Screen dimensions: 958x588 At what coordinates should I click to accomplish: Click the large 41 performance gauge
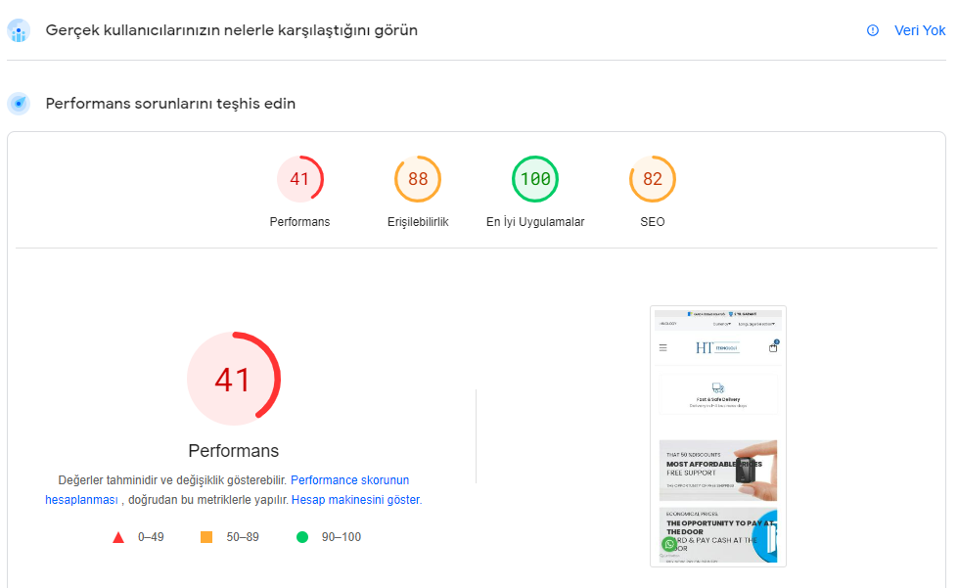(x=234, y=379)
